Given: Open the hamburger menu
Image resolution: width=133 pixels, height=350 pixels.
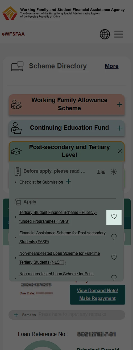Looking at the screenshot, I should (119, 34).
